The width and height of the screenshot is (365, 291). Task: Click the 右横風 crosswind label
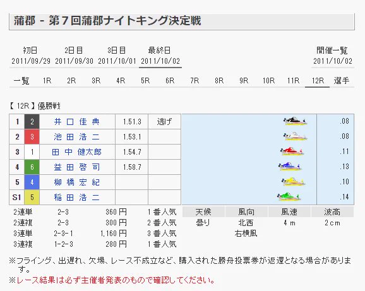click(246, 234)
